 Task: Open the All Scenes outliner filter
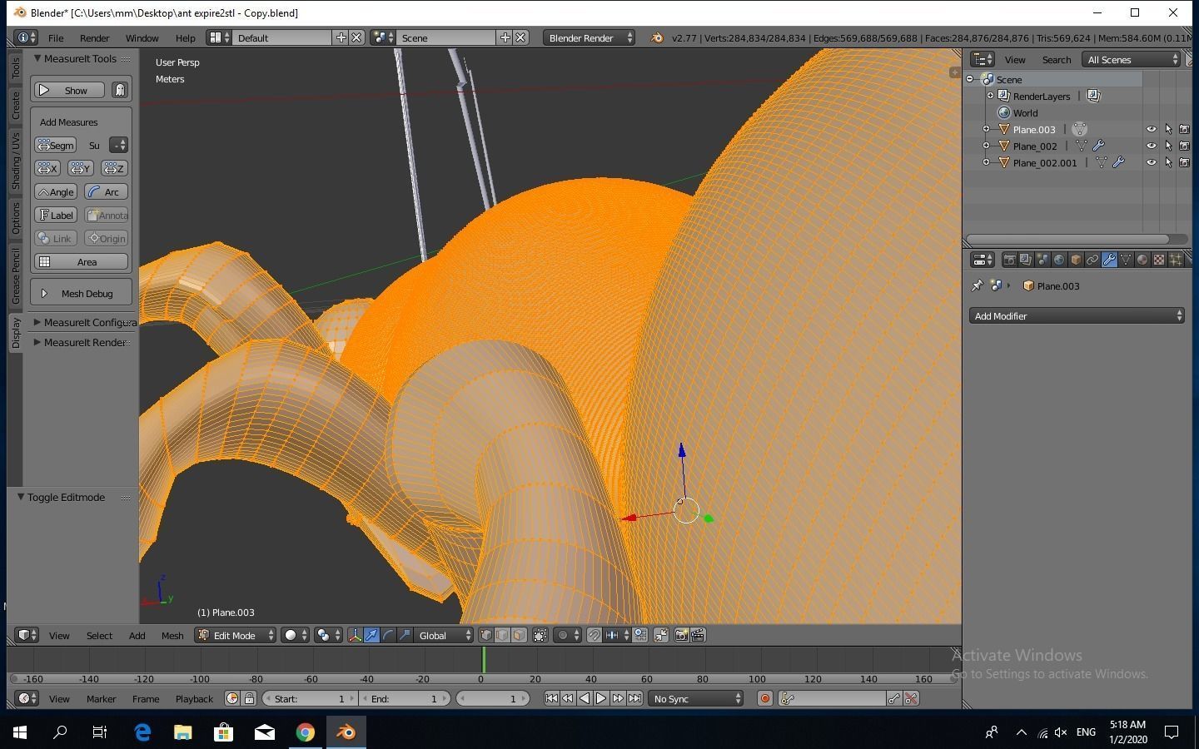coord(1132,59)
